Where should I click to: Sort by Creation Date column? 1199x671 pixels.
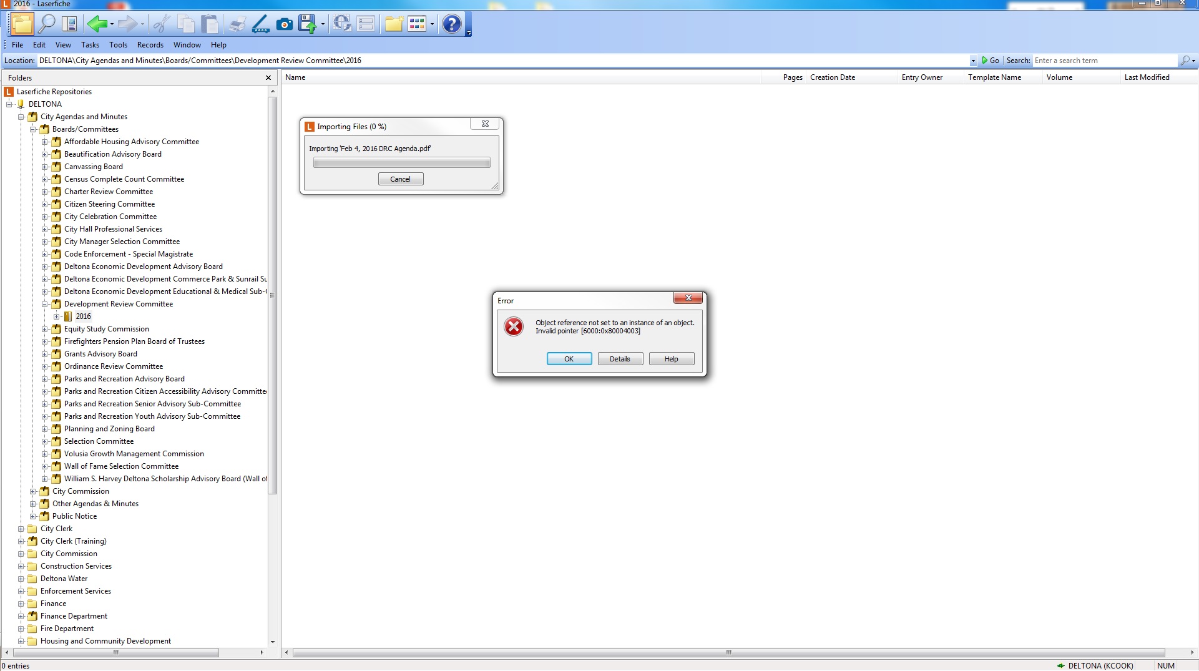coord(851,77)
